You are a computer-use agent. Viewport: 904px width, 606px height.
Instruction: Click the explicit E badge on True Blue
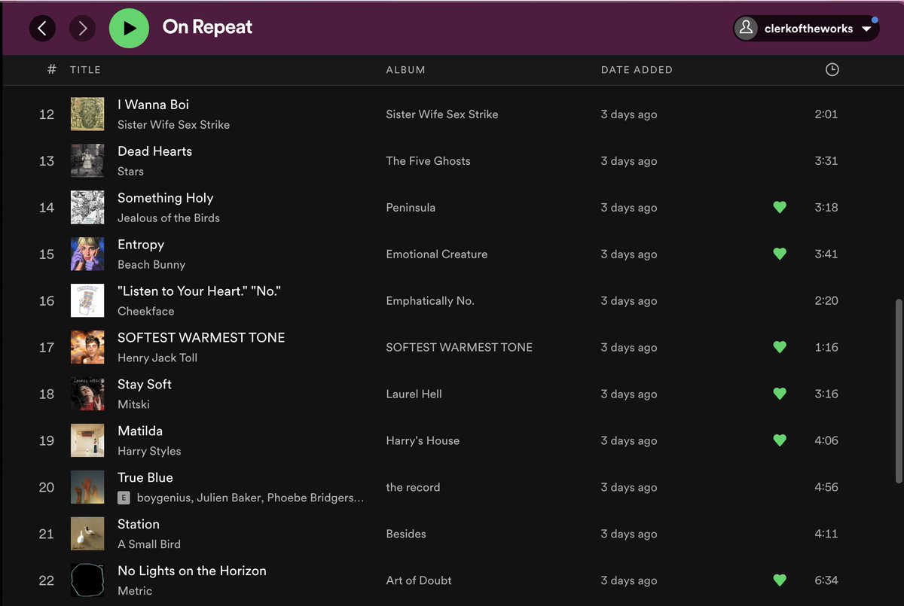point(124,498)
